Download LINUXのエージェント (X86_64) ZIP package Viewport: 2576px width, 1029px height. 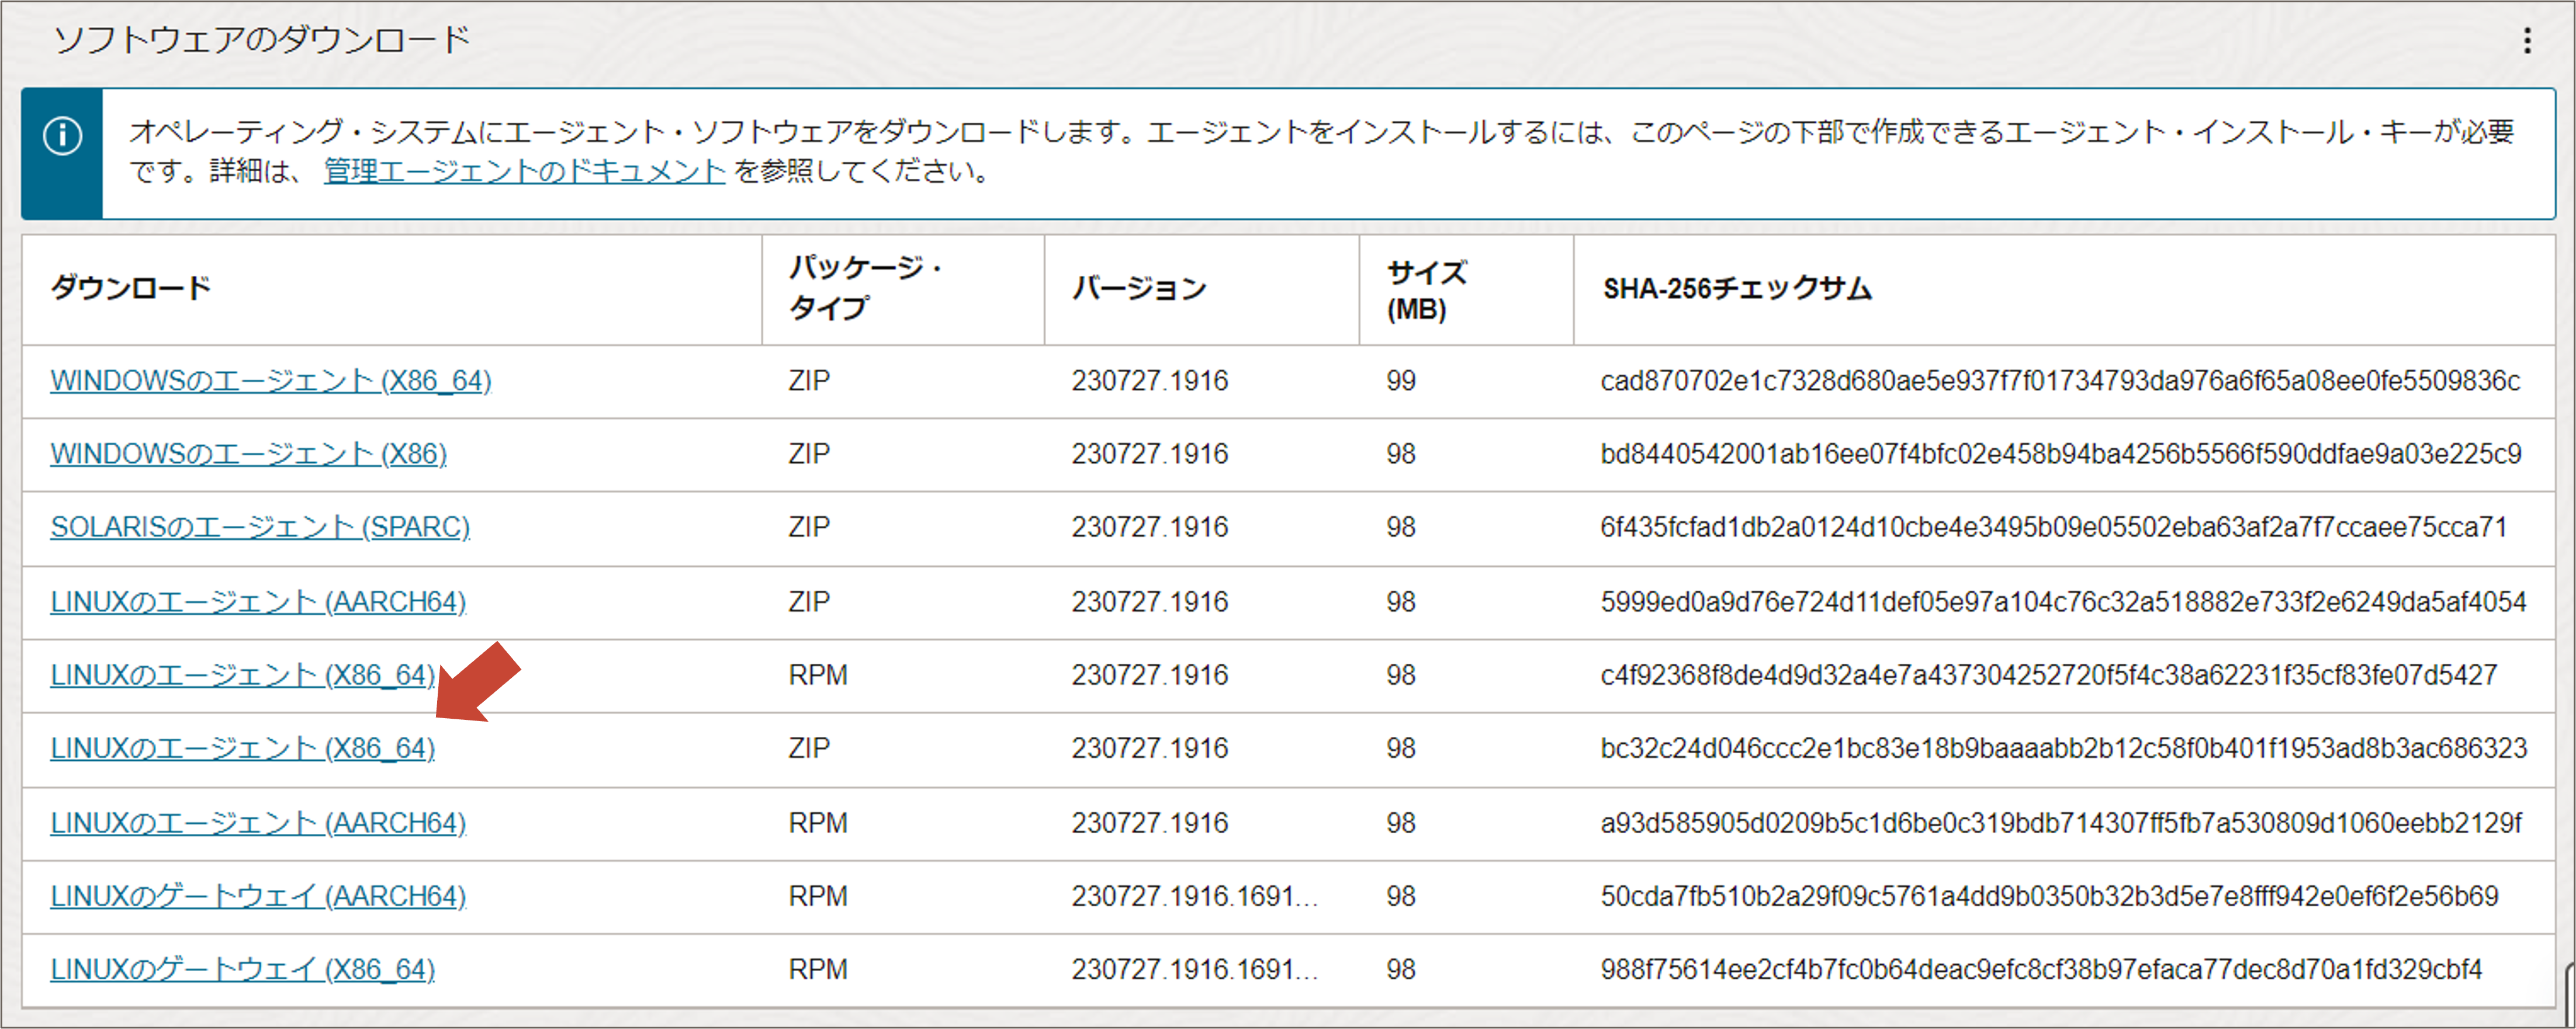point(242,749)
